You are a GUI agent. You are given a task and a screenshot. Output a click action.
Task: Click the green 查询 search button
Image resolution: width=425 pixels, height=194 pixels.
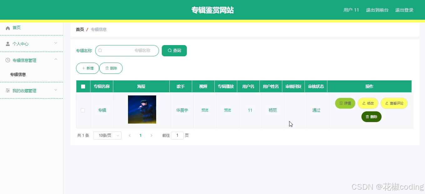click(x=174, y=50)
